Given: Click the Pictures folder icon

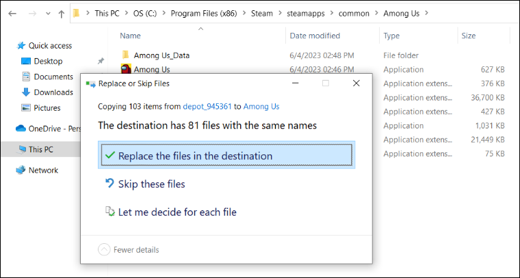Looking at the screenshot, I should (26, 108).
